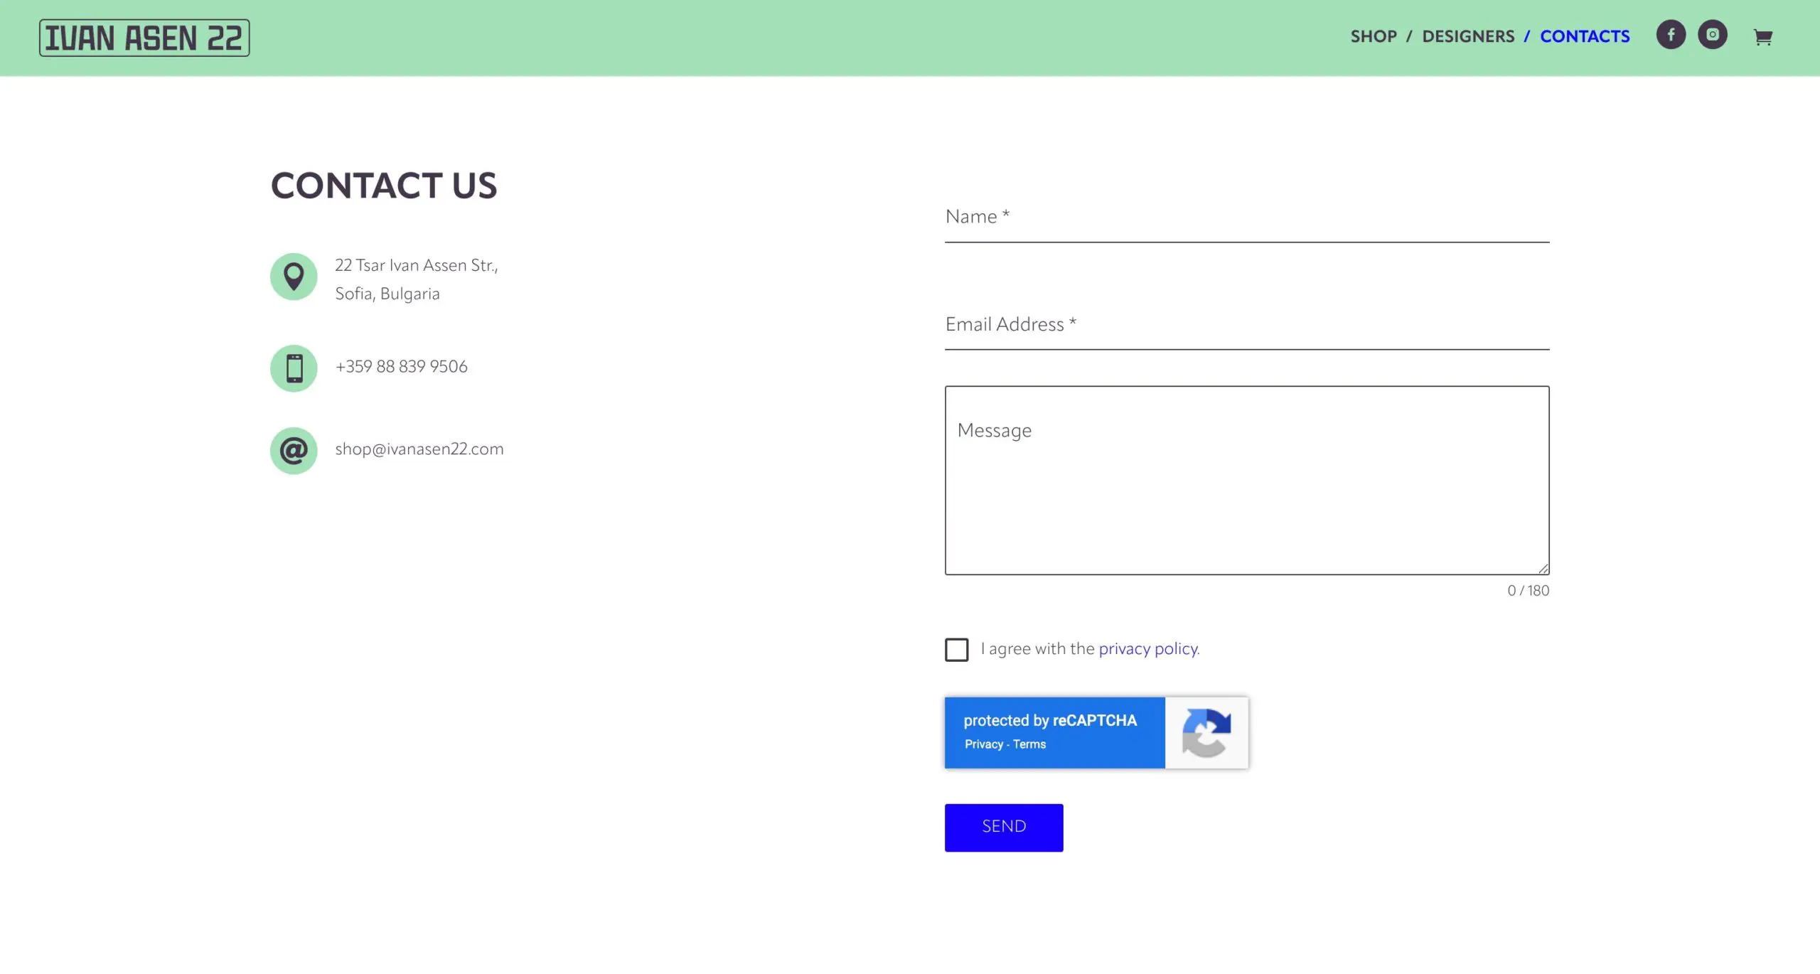Click the map pin location icon
This screenshot has width=1820, height=974.
pyautogui.click(x=294, y=277)
